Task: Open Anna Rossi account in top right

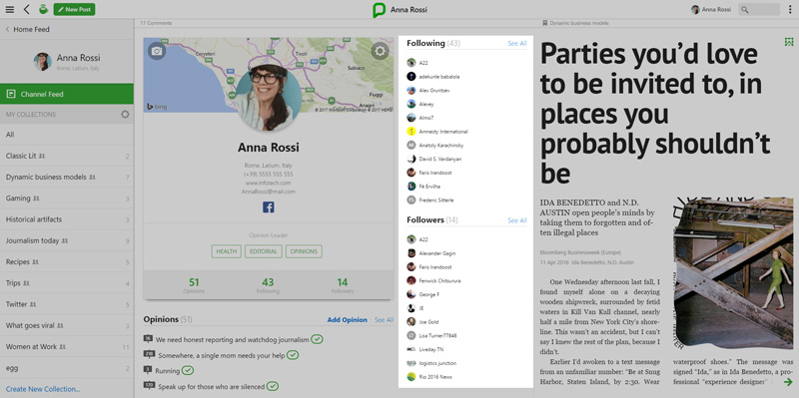Action: (x=711, y=9)
